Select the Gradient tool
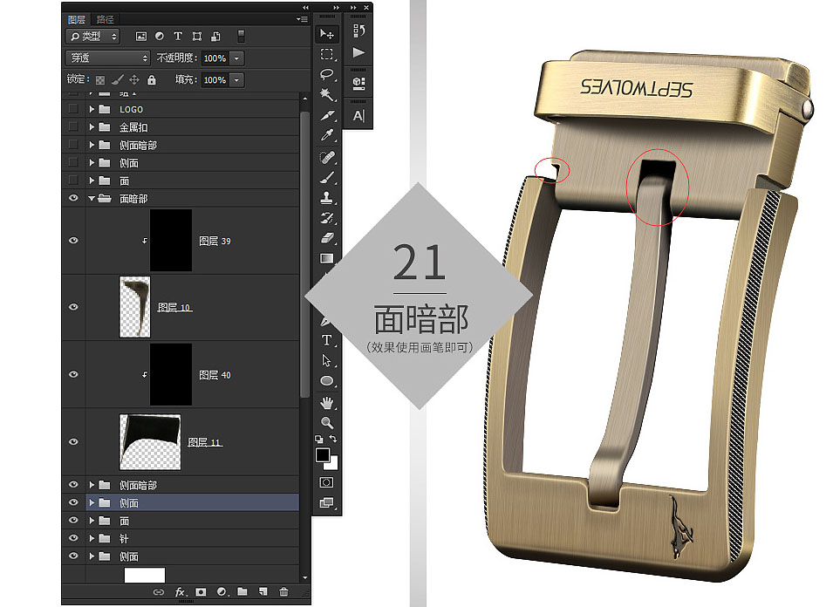The width and height of the screenshot is (833, 607). [x=327, y=259]
